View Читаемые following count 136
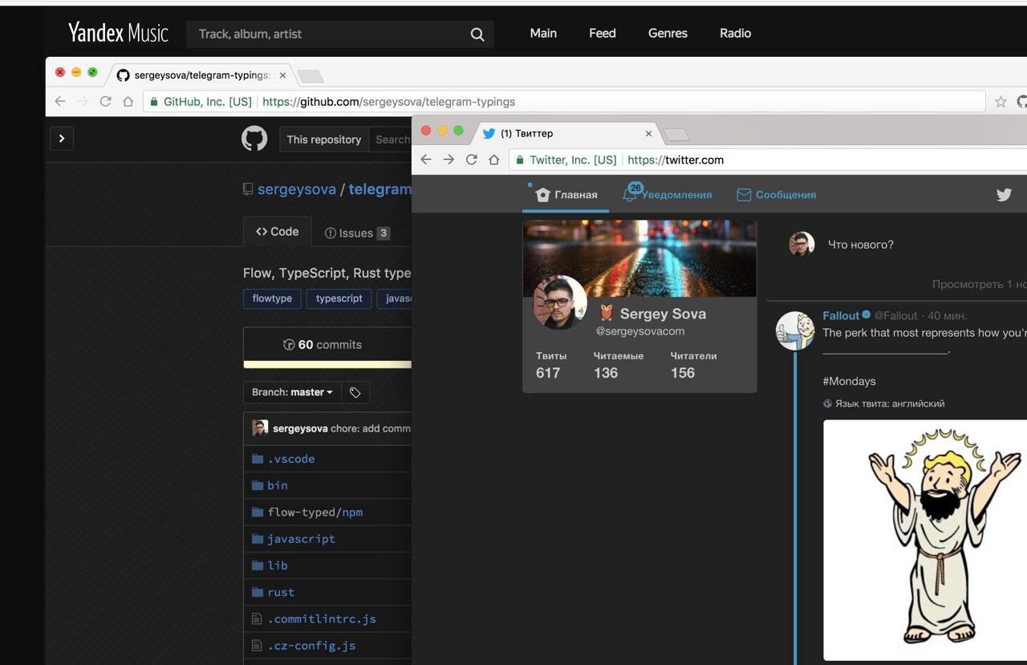 [619, 365]
